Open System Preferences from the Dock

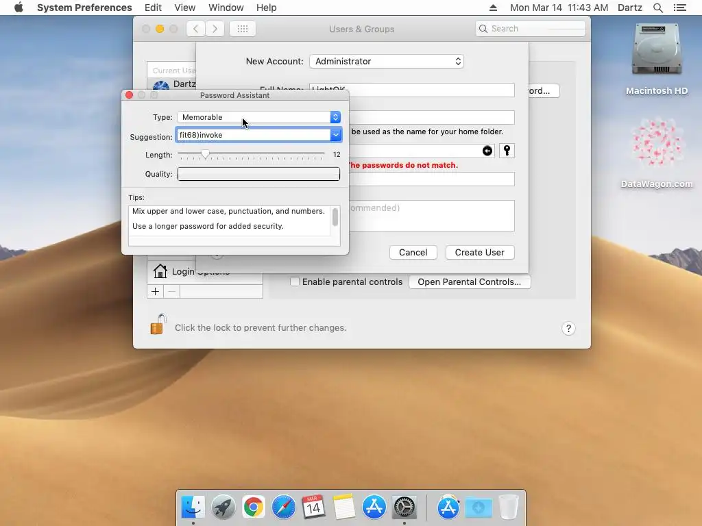(404, 508)
